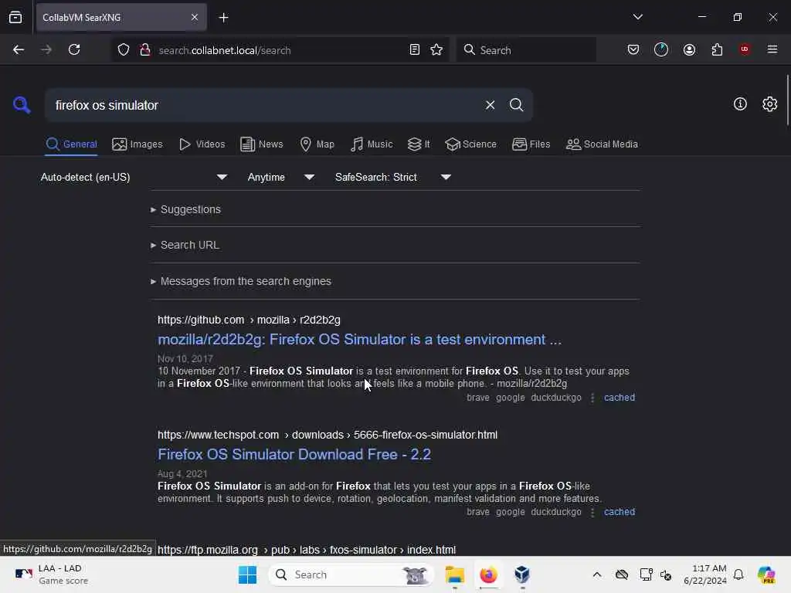Open a new browser tab

tap(223, 18)
